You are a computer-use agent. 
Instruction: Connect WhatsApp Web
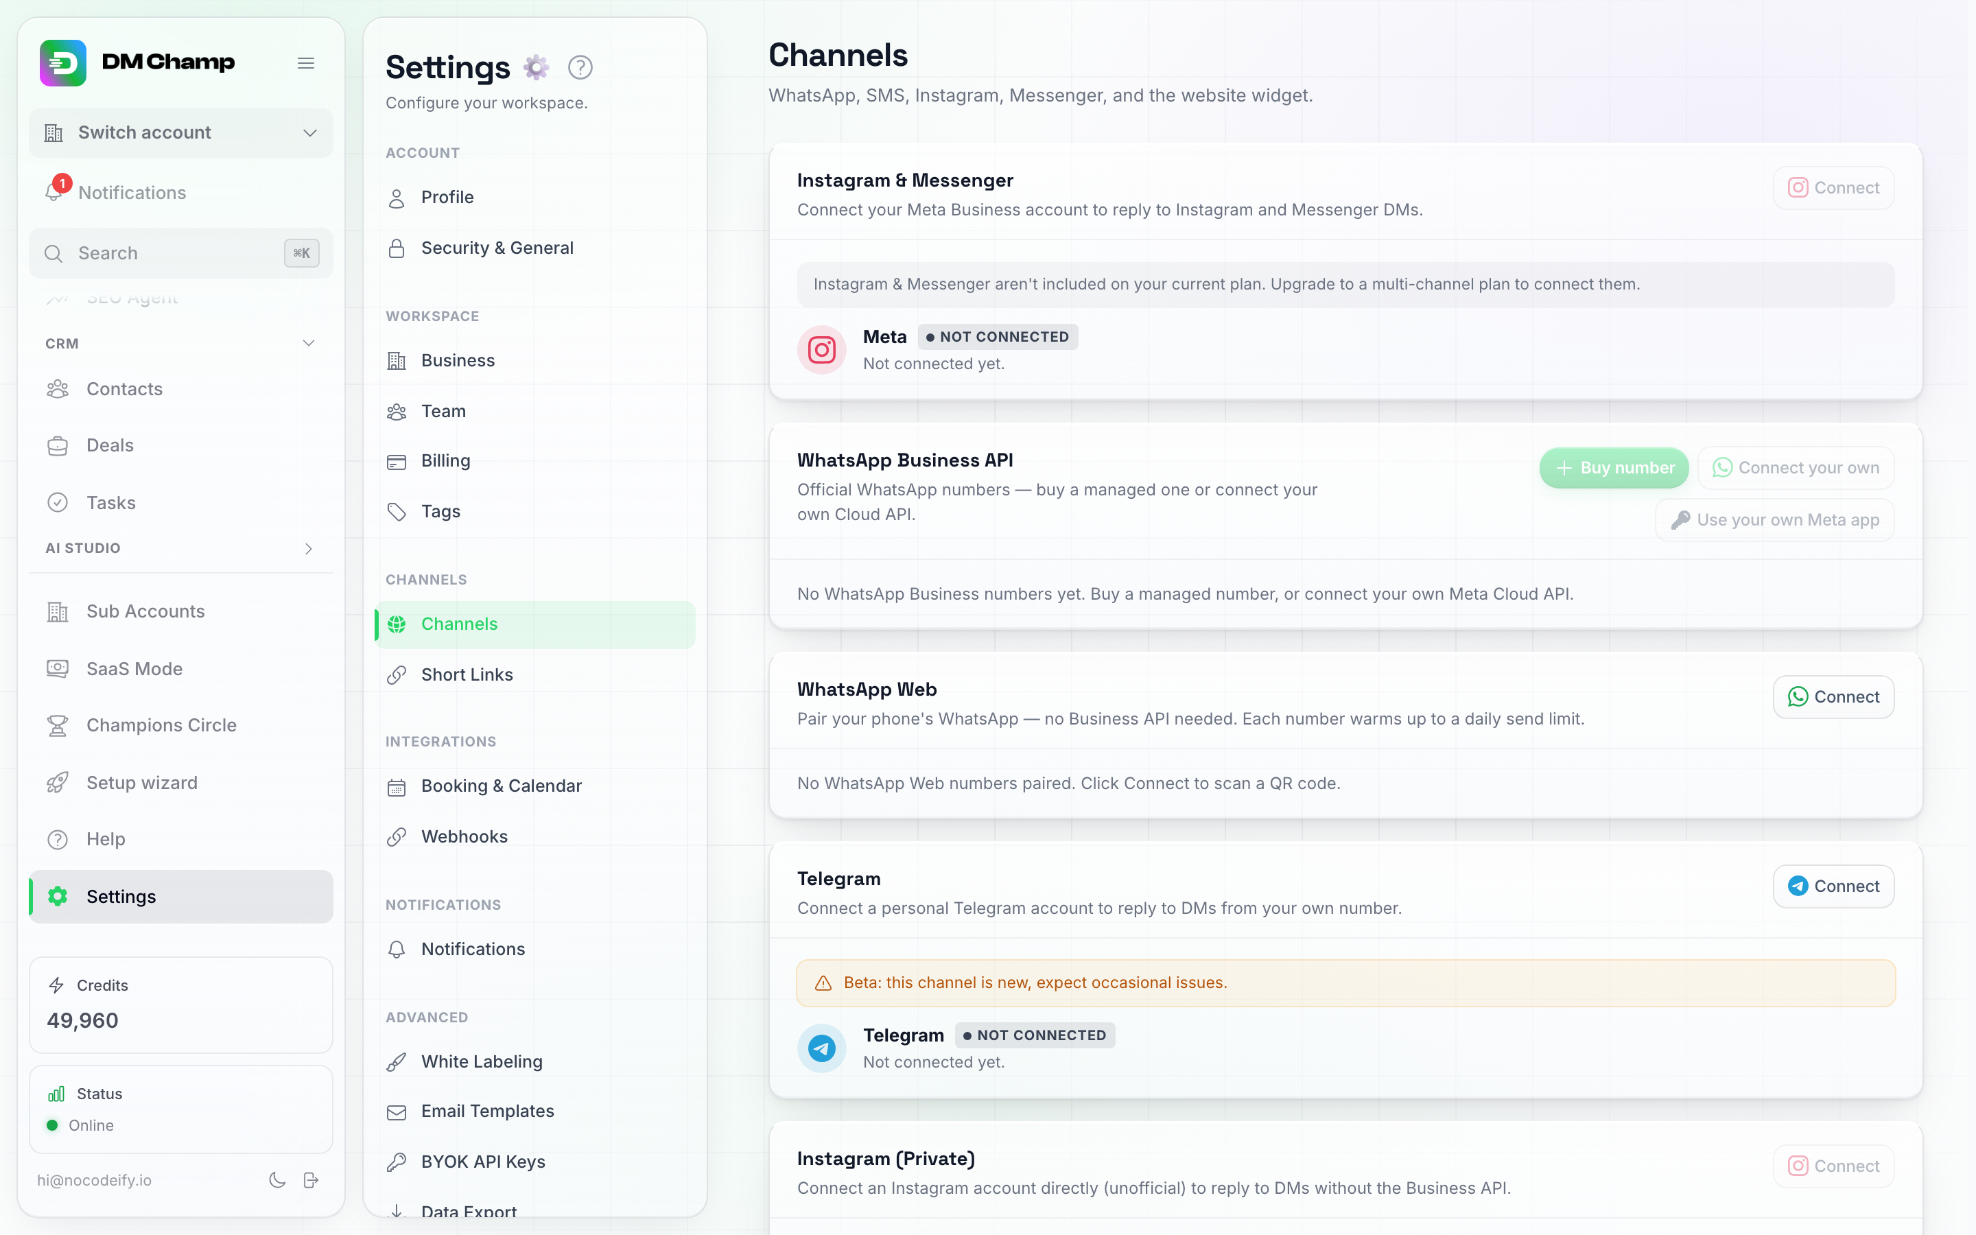[x=1833, y=696]
